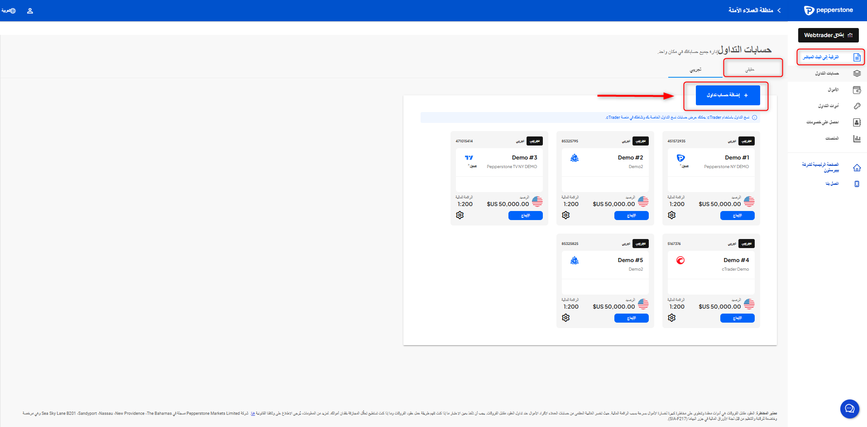
Task: Switch to the تجريبي (demo) tab
Action: [695, 70]
